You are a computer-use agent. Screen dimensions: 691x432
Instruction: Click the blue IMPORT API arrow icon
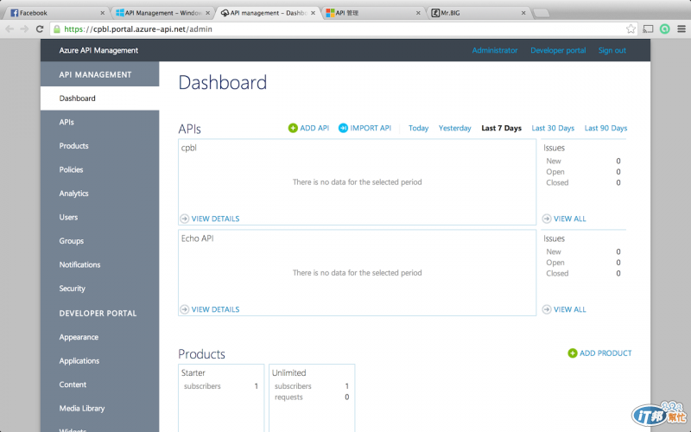coord(343,128)
